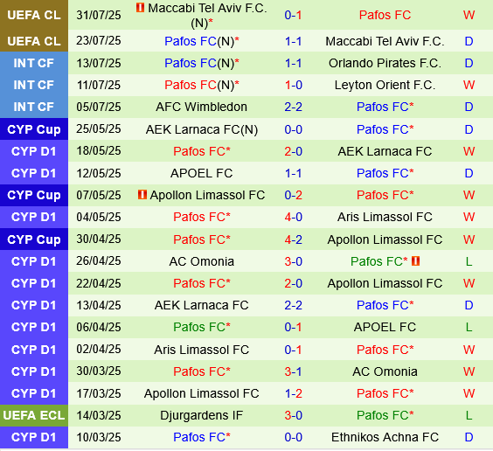Screen dimensions: 493x451
Task: Click the CYP Cup label for 25/05/25
Action: (x=34, y=129)
